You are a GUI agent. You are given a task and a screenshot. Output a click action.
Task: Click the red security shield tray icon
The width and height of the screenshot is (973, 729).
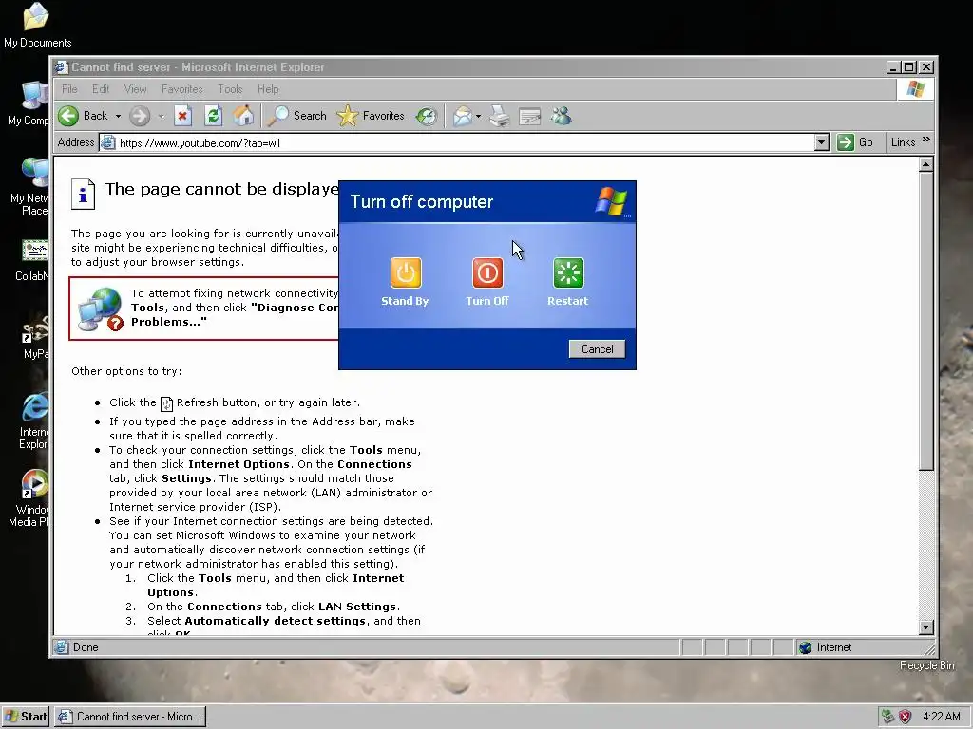point(906,717)
